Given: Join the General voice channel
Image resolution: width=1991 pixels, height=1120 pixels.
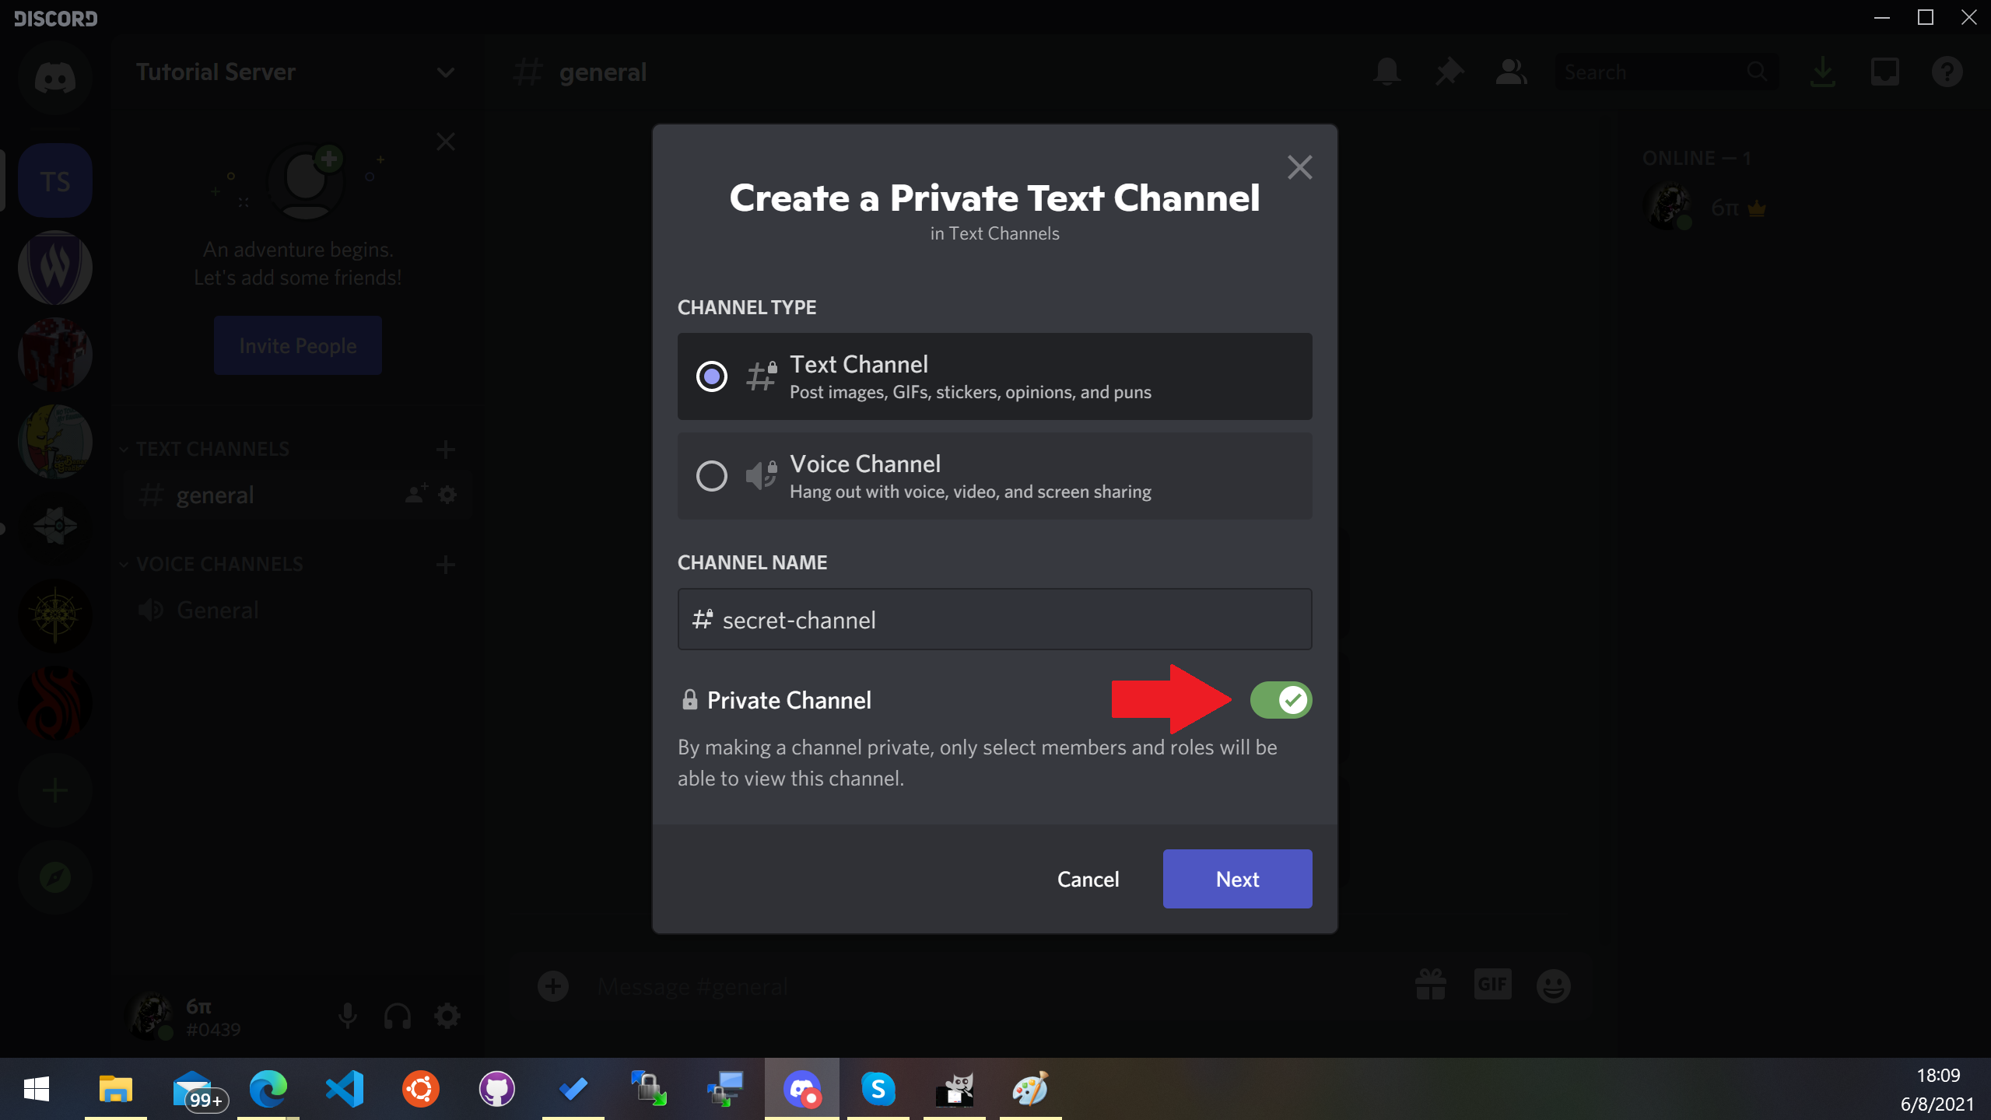Looking at the screenshot, I should [297, 610].
